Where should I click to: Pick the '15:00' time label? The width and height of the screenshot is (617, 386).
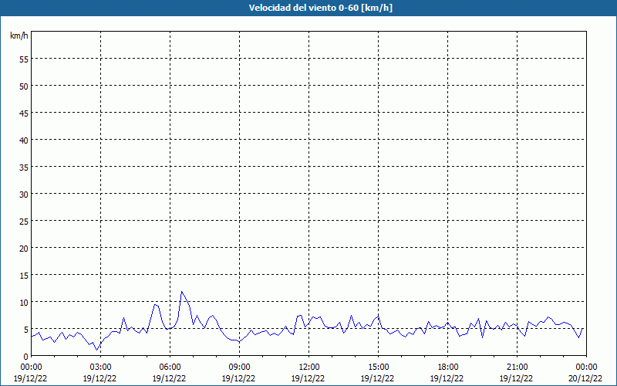click(378, 367)
